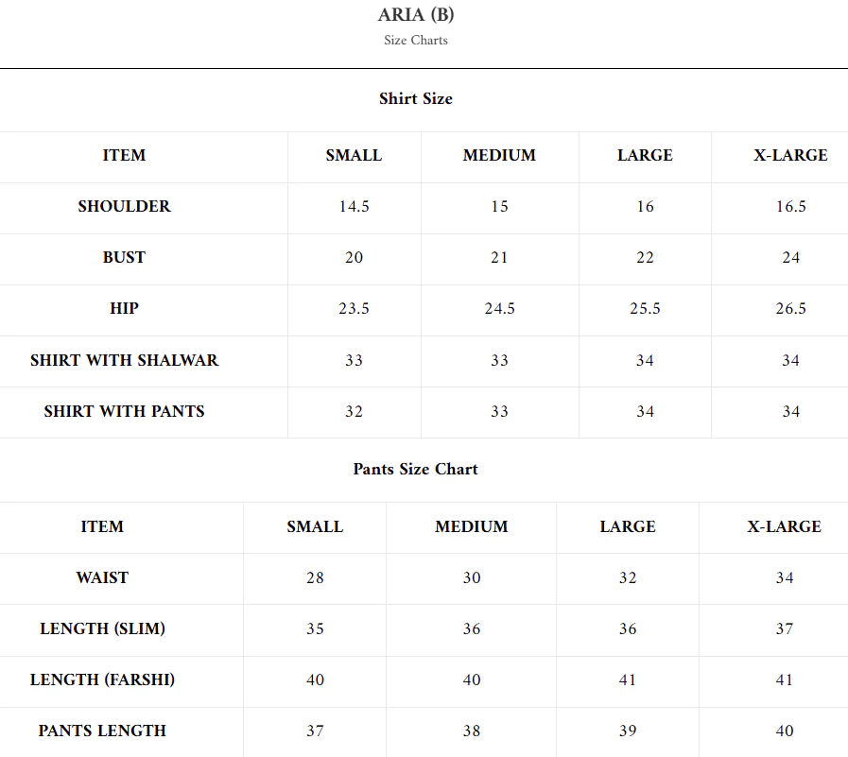This screenshot has height=757, width=848.
Task: Select the PANTS LENGTH row label
Action: (x=102, y=731)
